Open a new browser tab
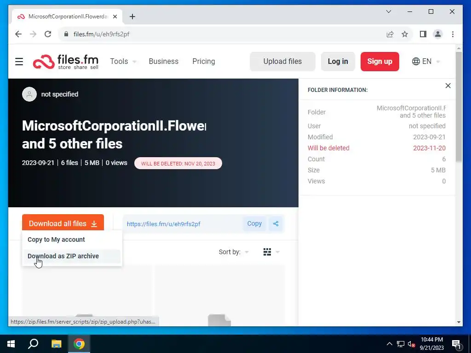The image size is (471, 353). [132, 17]
